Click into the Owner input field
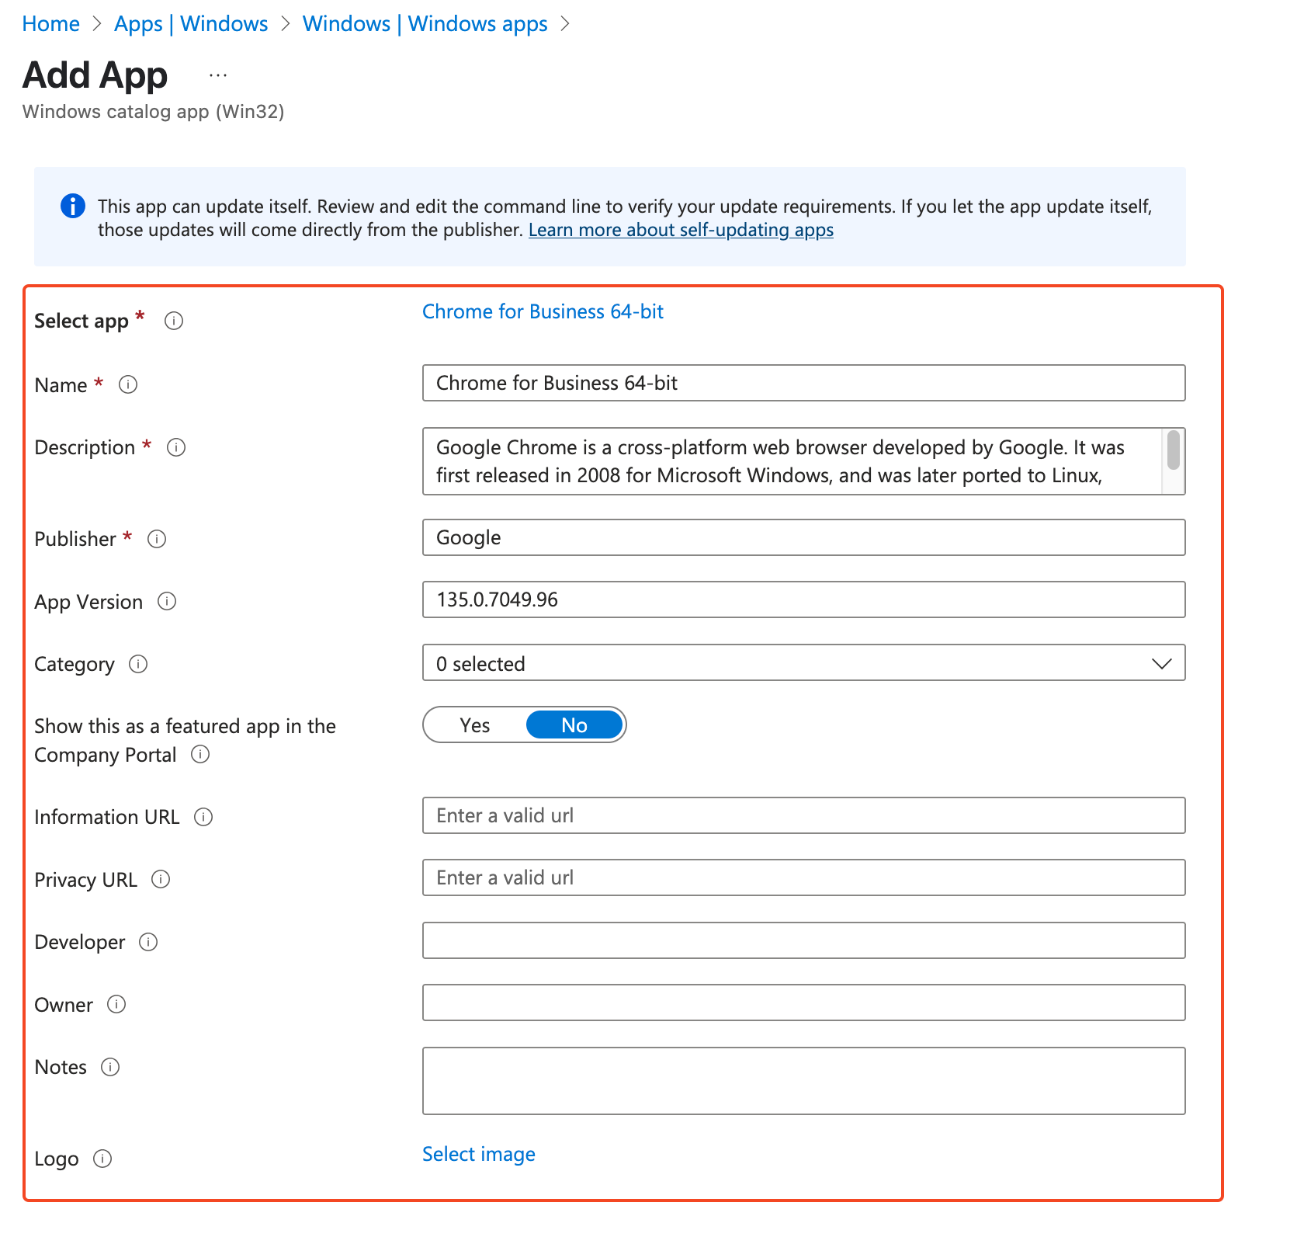Image resolution: width=1304 pixels, height=1244 pixels. 803,1002
